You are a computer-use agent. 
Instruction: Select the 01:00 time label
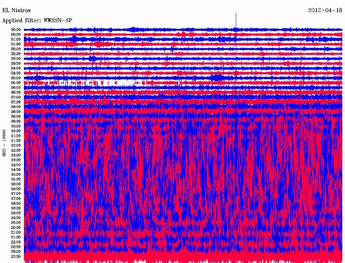pos(15,39)
